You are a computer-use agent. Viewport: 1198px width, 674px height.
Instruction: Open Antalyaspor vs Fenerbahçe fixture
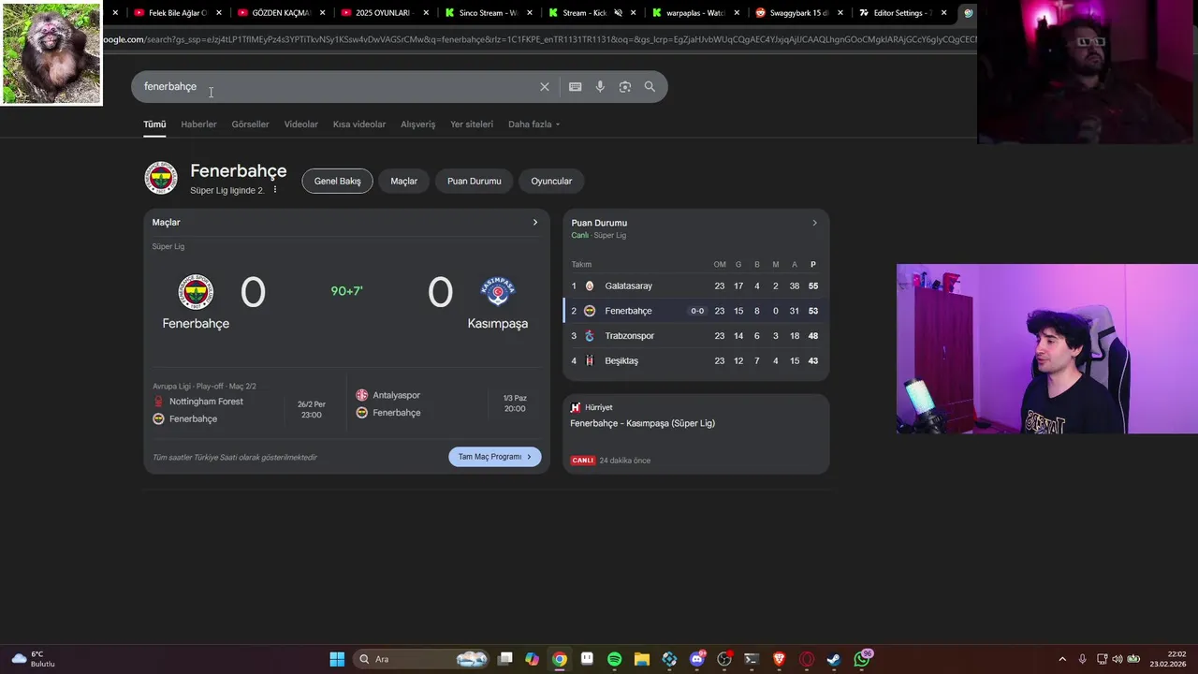[x=445, y=404]
